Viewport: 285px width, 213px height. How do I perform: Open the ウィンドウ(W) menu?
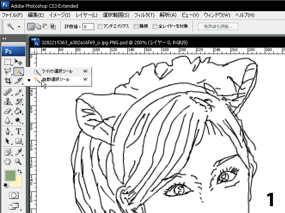point(217,15)
